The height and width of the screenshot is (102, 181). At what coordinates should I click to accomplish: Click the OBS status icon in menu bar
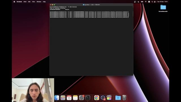point(135,2)
